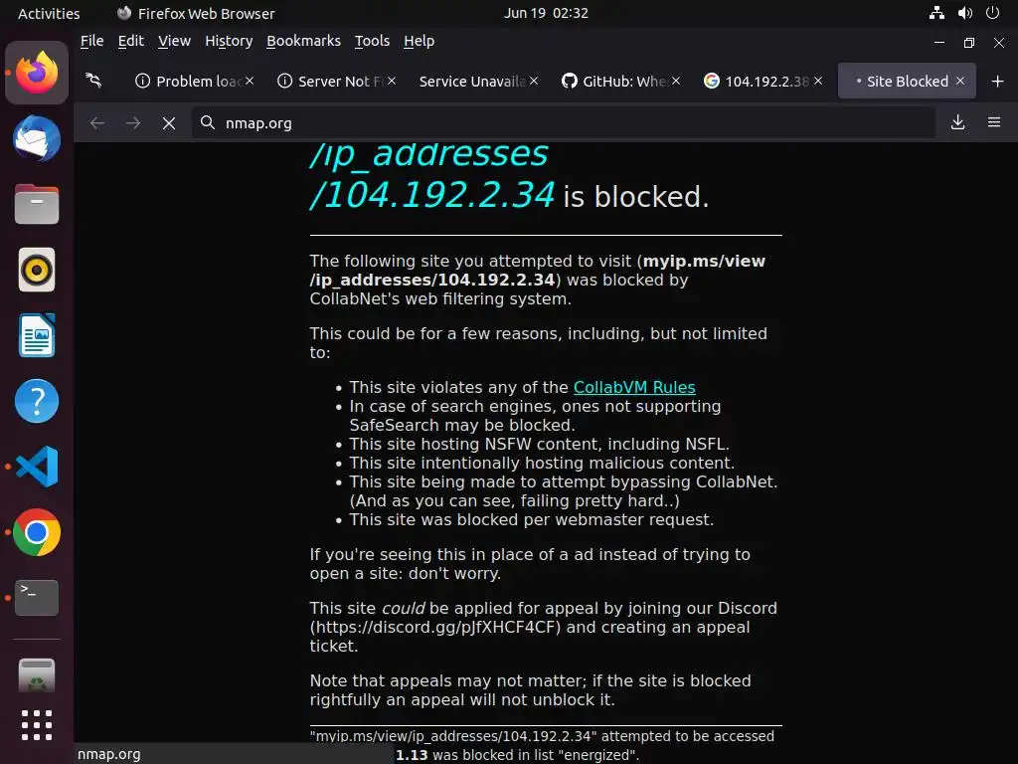Open the Bookmarks menu
This screenshot has height=764, width=1018.
click(303, 41)
